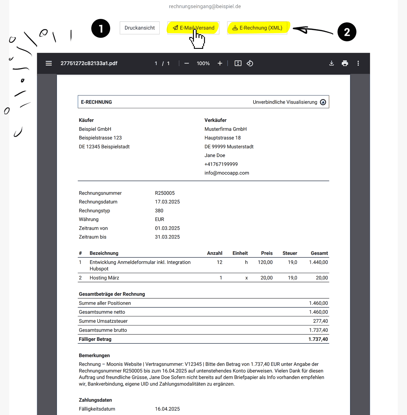407x415 pixels.
Task: Click buyer name Beispiel GmbH
Action: click(95, 129)
